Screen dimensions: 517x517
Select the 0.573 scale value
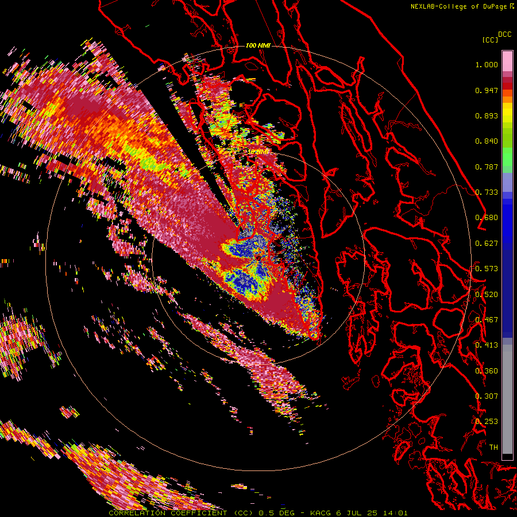[487, 269]
